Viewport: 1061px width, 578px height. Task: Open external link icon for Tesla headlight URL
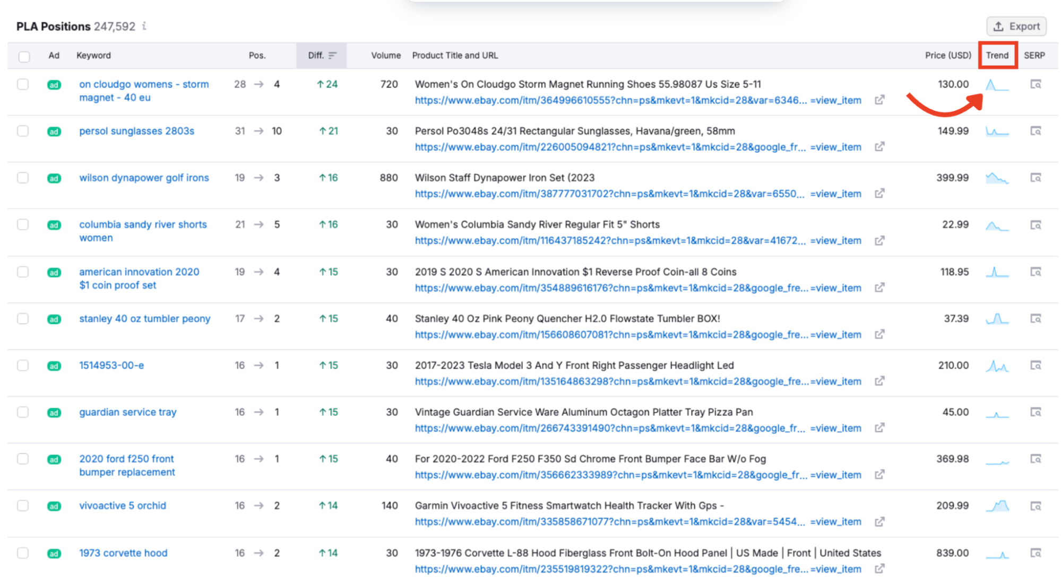pos(879,381)
